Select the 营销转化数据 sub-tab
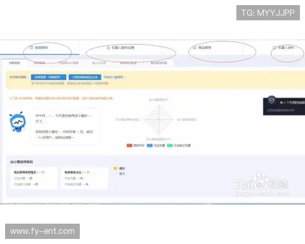Screen dimensions: 305x244 (128, 63)
